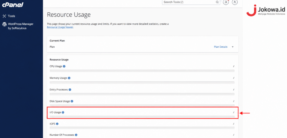287x138 pixels.
Task: Click the Resource Usage page heading
Action: (x=69, y=15)
